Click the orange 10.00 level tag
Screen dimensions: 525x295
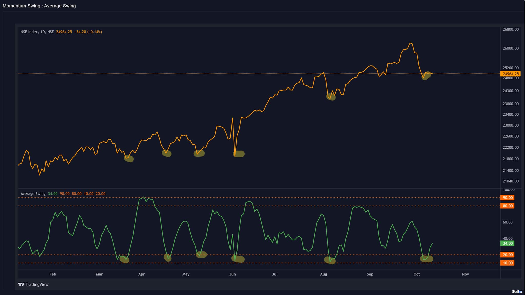tap(507, 263)
